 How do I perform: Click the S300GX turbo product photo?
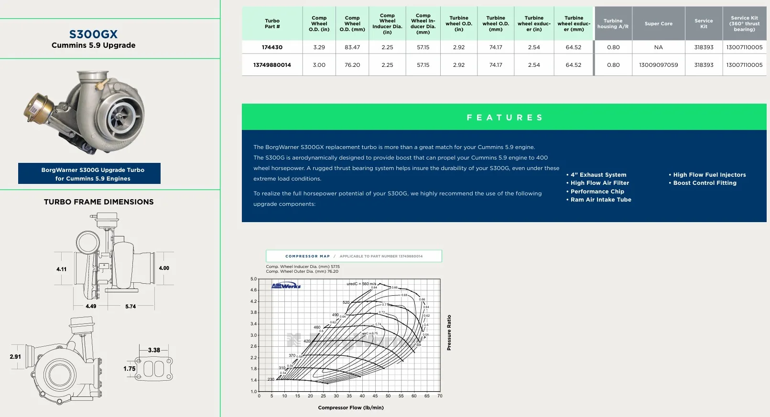tap(84, 113)
